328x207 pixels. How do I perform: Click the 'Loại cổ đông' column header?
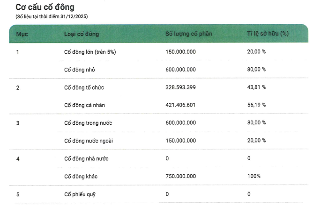(x=82, y=34)
